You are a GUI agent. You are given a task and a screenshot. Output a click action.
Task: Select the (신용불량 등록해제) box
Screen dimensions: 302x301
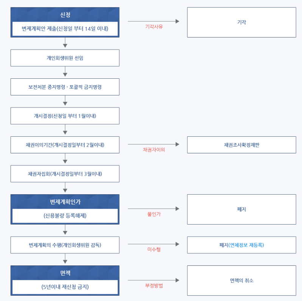[65, 216]
